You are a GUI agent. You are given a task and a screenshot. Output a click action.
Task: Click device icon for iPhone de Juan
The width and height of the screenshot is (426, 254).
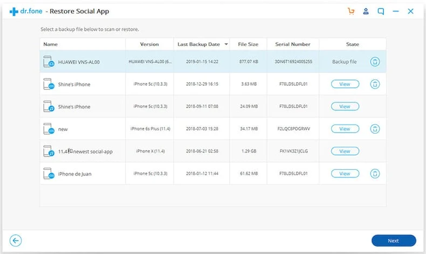click(49, 174)
